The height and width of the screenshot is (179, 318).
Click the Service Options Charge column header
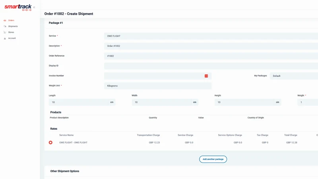pyautogui.click(x=230, y=135)
